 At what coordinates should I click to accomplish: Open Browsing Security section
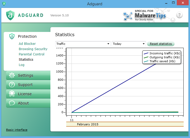coord(33,49)
